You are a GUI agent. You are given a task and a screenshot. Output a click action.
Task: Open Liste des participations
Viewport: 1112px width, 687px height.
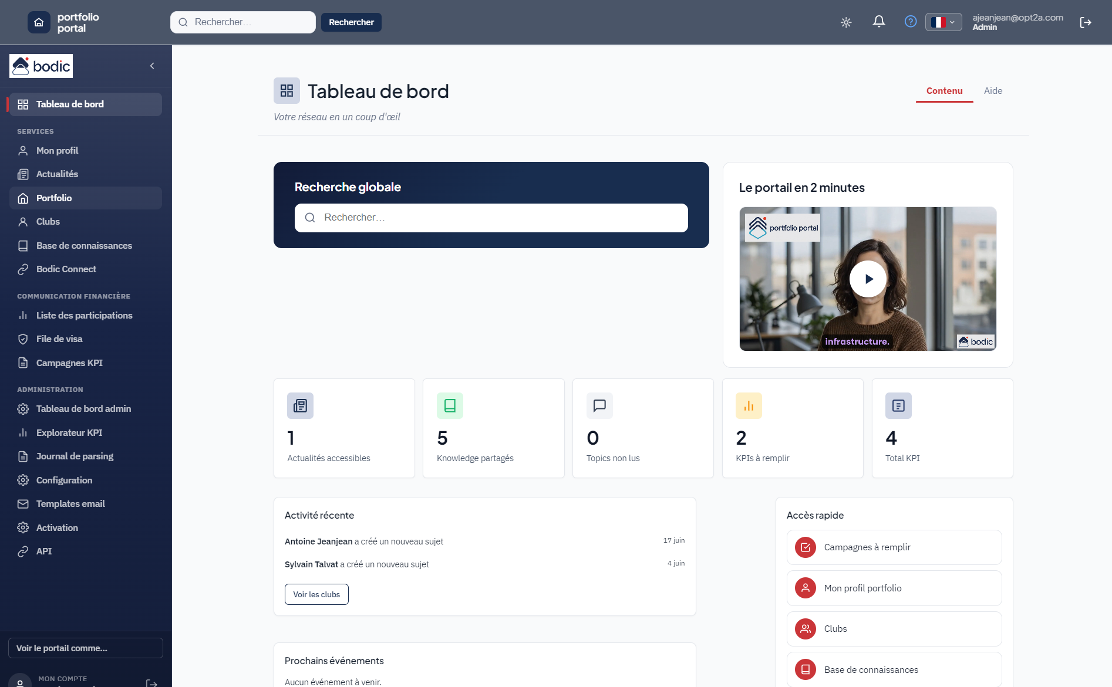click(x=86, y=316)
